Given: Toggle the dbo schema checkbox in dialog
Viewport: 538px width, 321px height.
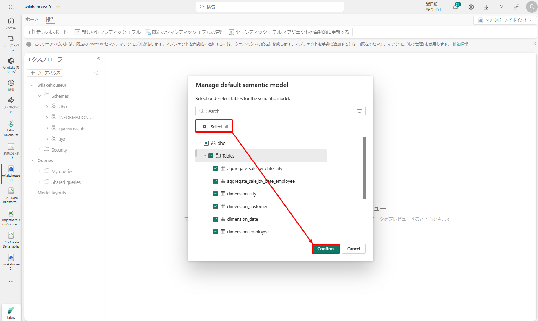Looking at the screenshot, I should click(x=206, y=143).
